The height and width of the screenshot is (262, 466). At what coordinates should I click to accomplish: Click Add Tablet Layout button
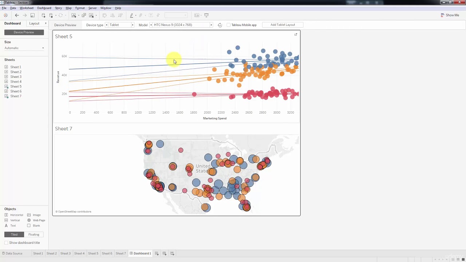[x=283, y=25]
